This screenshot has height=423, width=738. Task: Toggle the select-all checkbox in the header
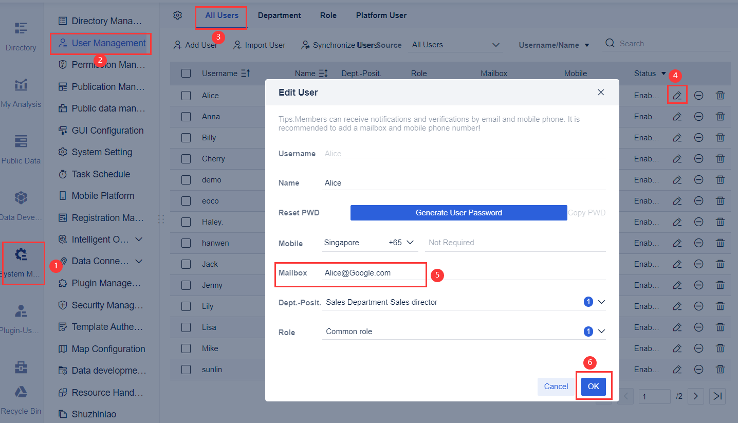pos(186,73)
